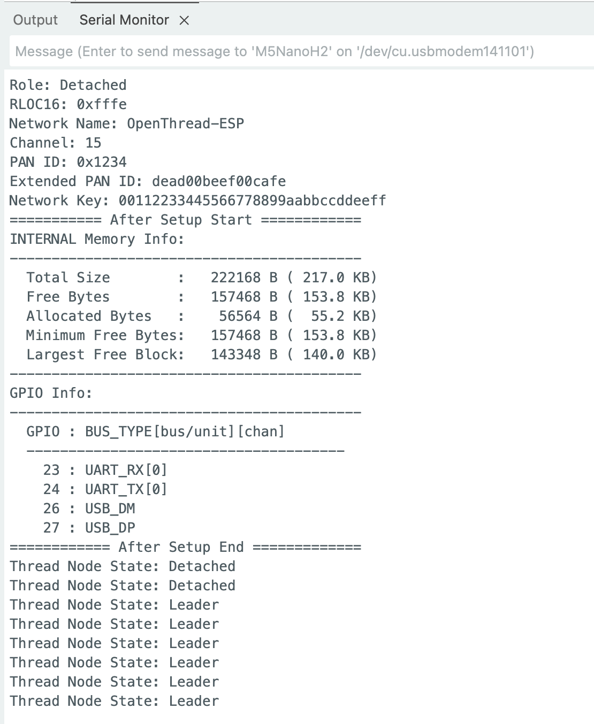Click the 'After Setup End' separator line
The width and height of the screenshot is (594, 724).
pyautogui.click(x=185, y=547)
